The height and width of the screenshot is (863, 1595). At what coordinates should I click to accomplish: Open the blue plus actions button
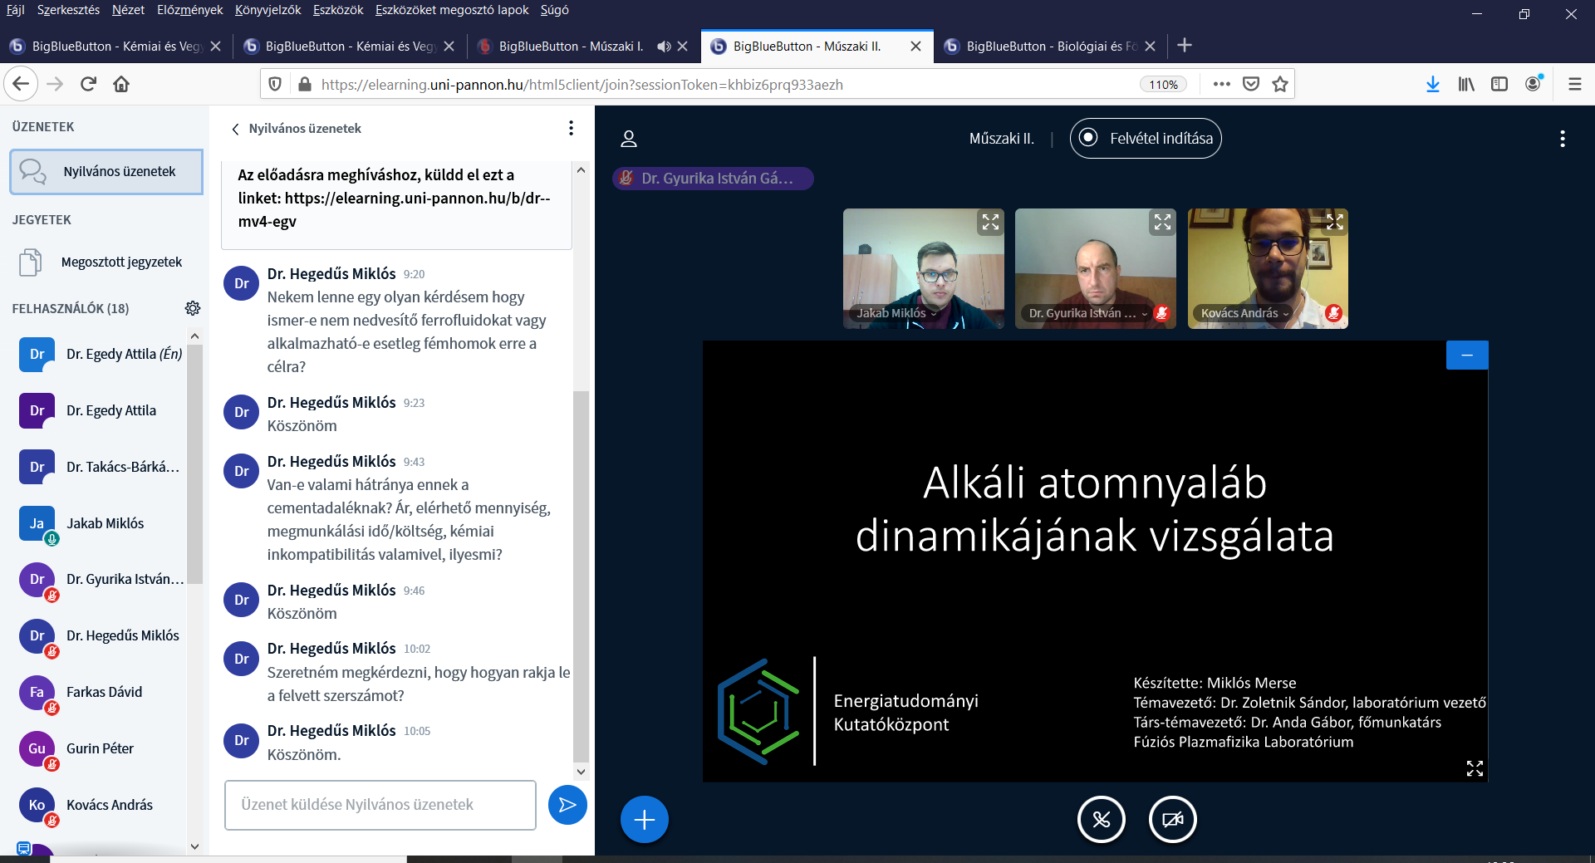pyautogui.click(x=644, y=820)
